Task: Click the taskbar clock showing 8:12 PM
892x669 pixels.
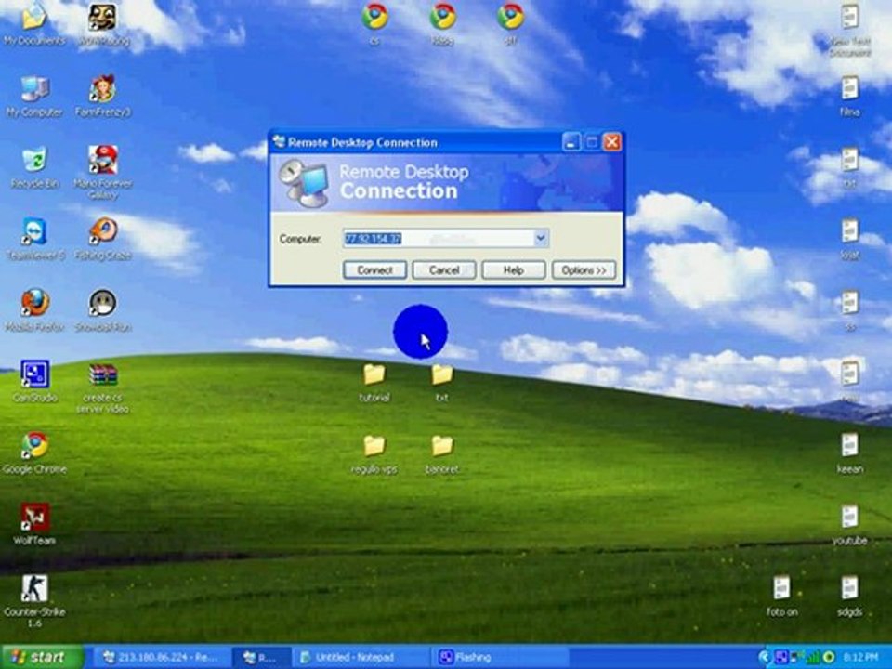Action: 860,658
